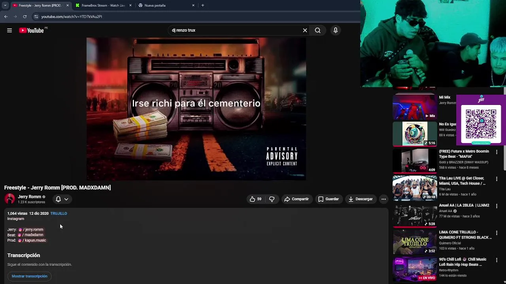Open Tita Lau LIVE video thumbnail
The height and width of the screenshot is (284, 506).
tap(414, 188)
